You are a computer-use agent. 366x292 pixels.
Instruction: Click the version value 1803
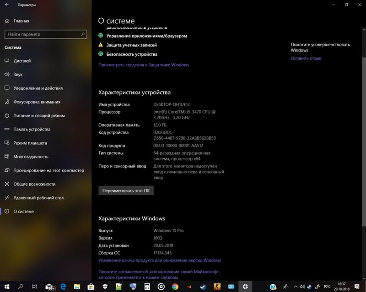(x=157, y=238)
